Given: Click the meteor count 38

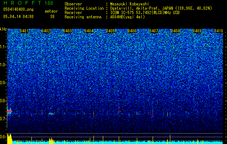Looking at the screenshot, I should tap(52, 17).
